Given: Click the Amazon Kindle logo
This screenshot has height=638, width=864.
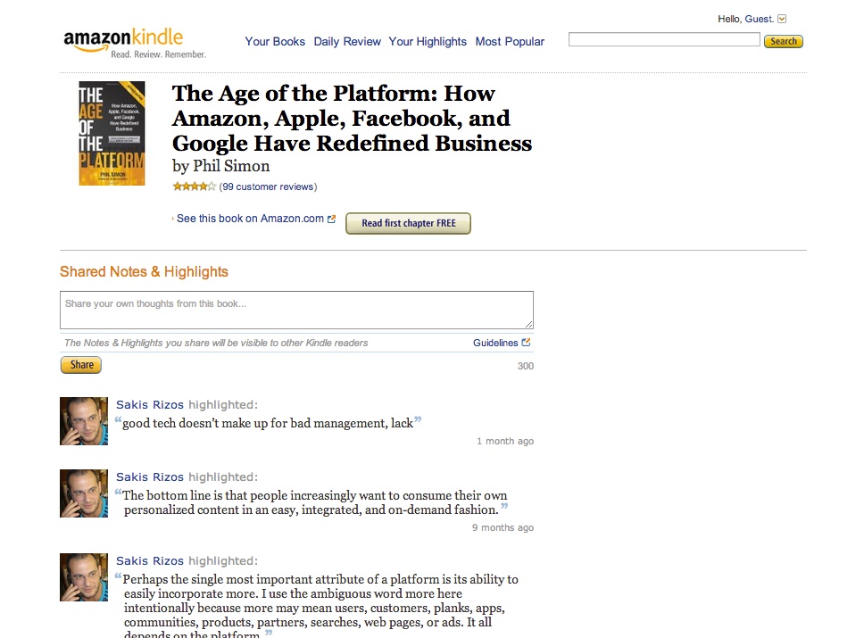Looking at the screenshot, I should (x=123, y=39).
